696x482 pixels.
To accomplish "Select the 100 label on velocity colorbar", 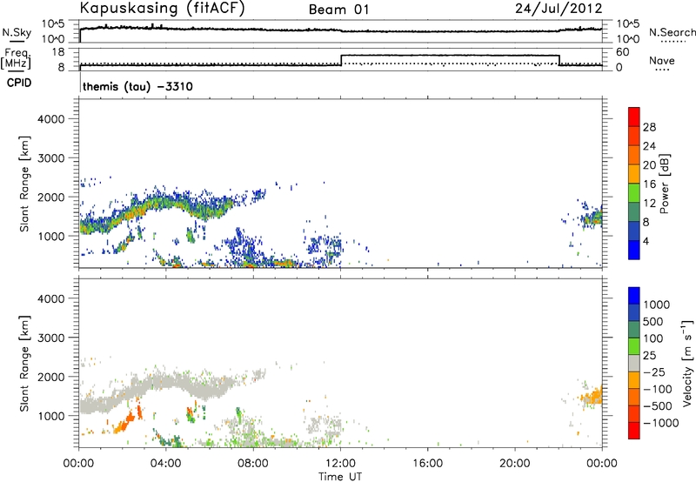I will point(653,338).
